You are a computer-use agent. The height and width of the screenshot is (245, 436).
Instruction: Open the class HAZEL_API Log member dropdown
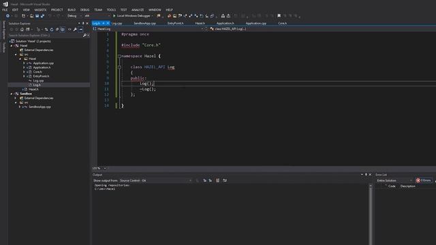(x=322, y=29)
